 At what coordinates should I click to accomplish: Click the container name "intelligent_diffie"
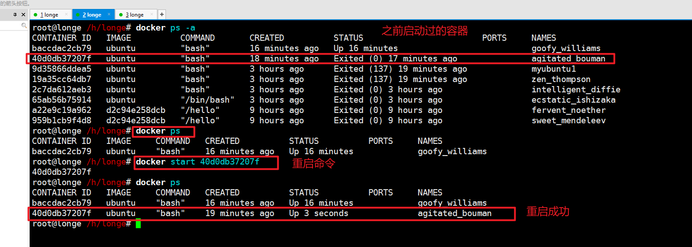pyautogui.click(x=576, y=90)
